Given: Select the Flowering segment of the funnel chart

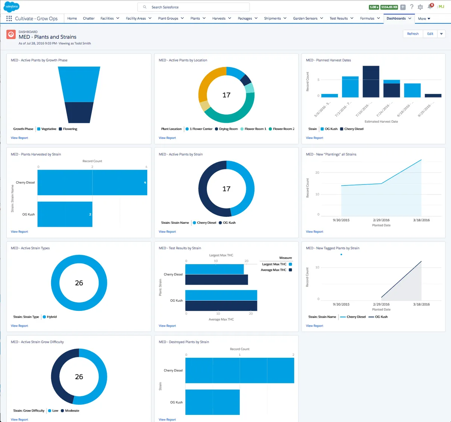Looking at the screenshot, I should pyautogui.click(x=79, y=113).
